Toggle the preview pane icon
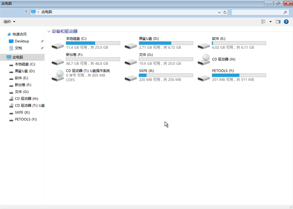Viewport: 293px width, 209px height. [278, 21]
